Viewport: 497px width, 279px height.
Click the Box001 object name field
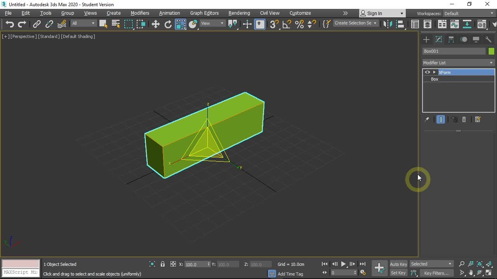pos(454,51)
